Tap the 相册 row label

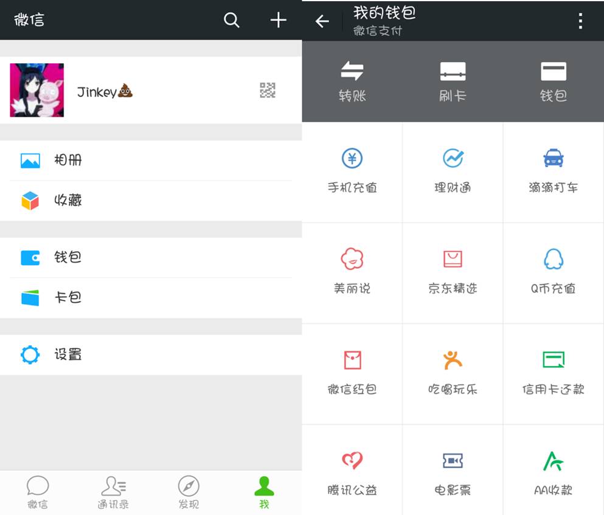(x=68, y=160)
